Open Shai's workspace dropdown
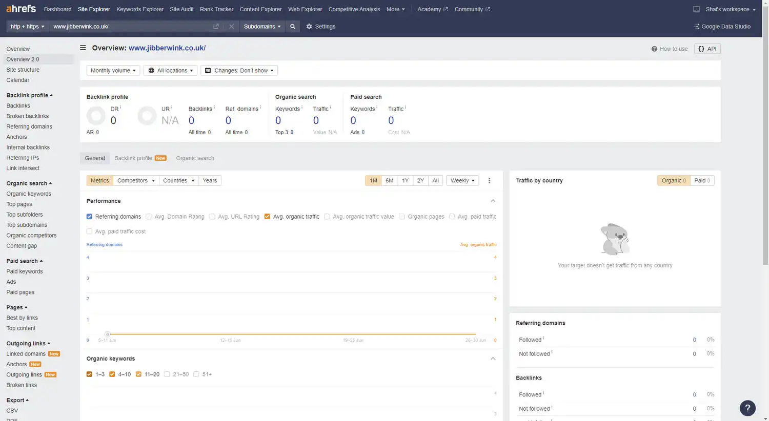 (x=731, y=9)
